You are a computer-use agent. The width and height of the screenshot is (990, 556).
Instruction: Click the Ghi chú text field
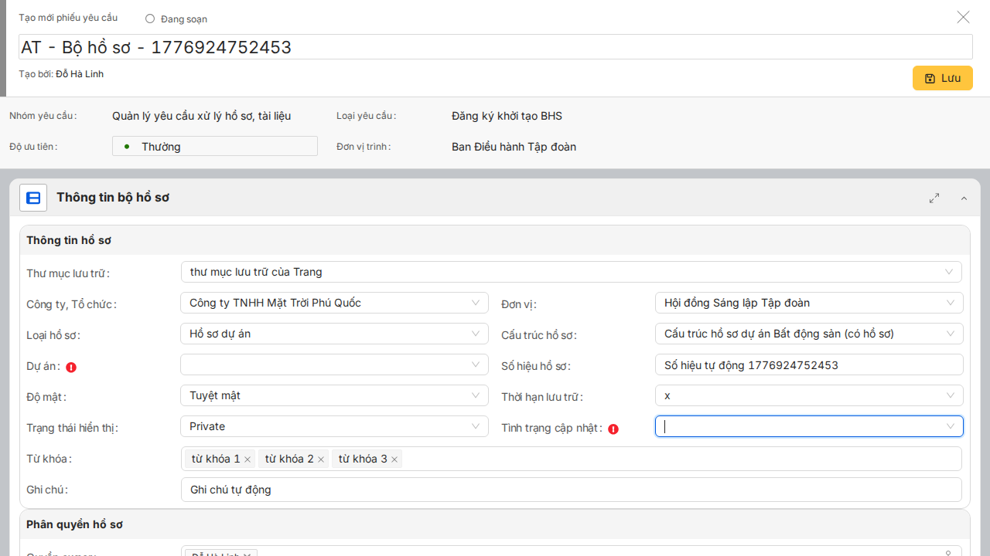pyautogui.click(x=571, y=490)
